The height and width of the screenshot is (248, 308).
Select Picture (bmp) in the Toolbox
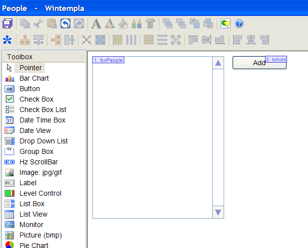[x=40, y=235]
